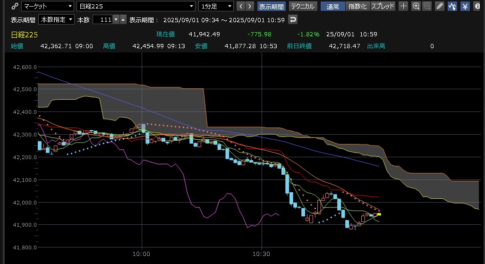
Task: Click the information icon
Action: tap(477, 6)
